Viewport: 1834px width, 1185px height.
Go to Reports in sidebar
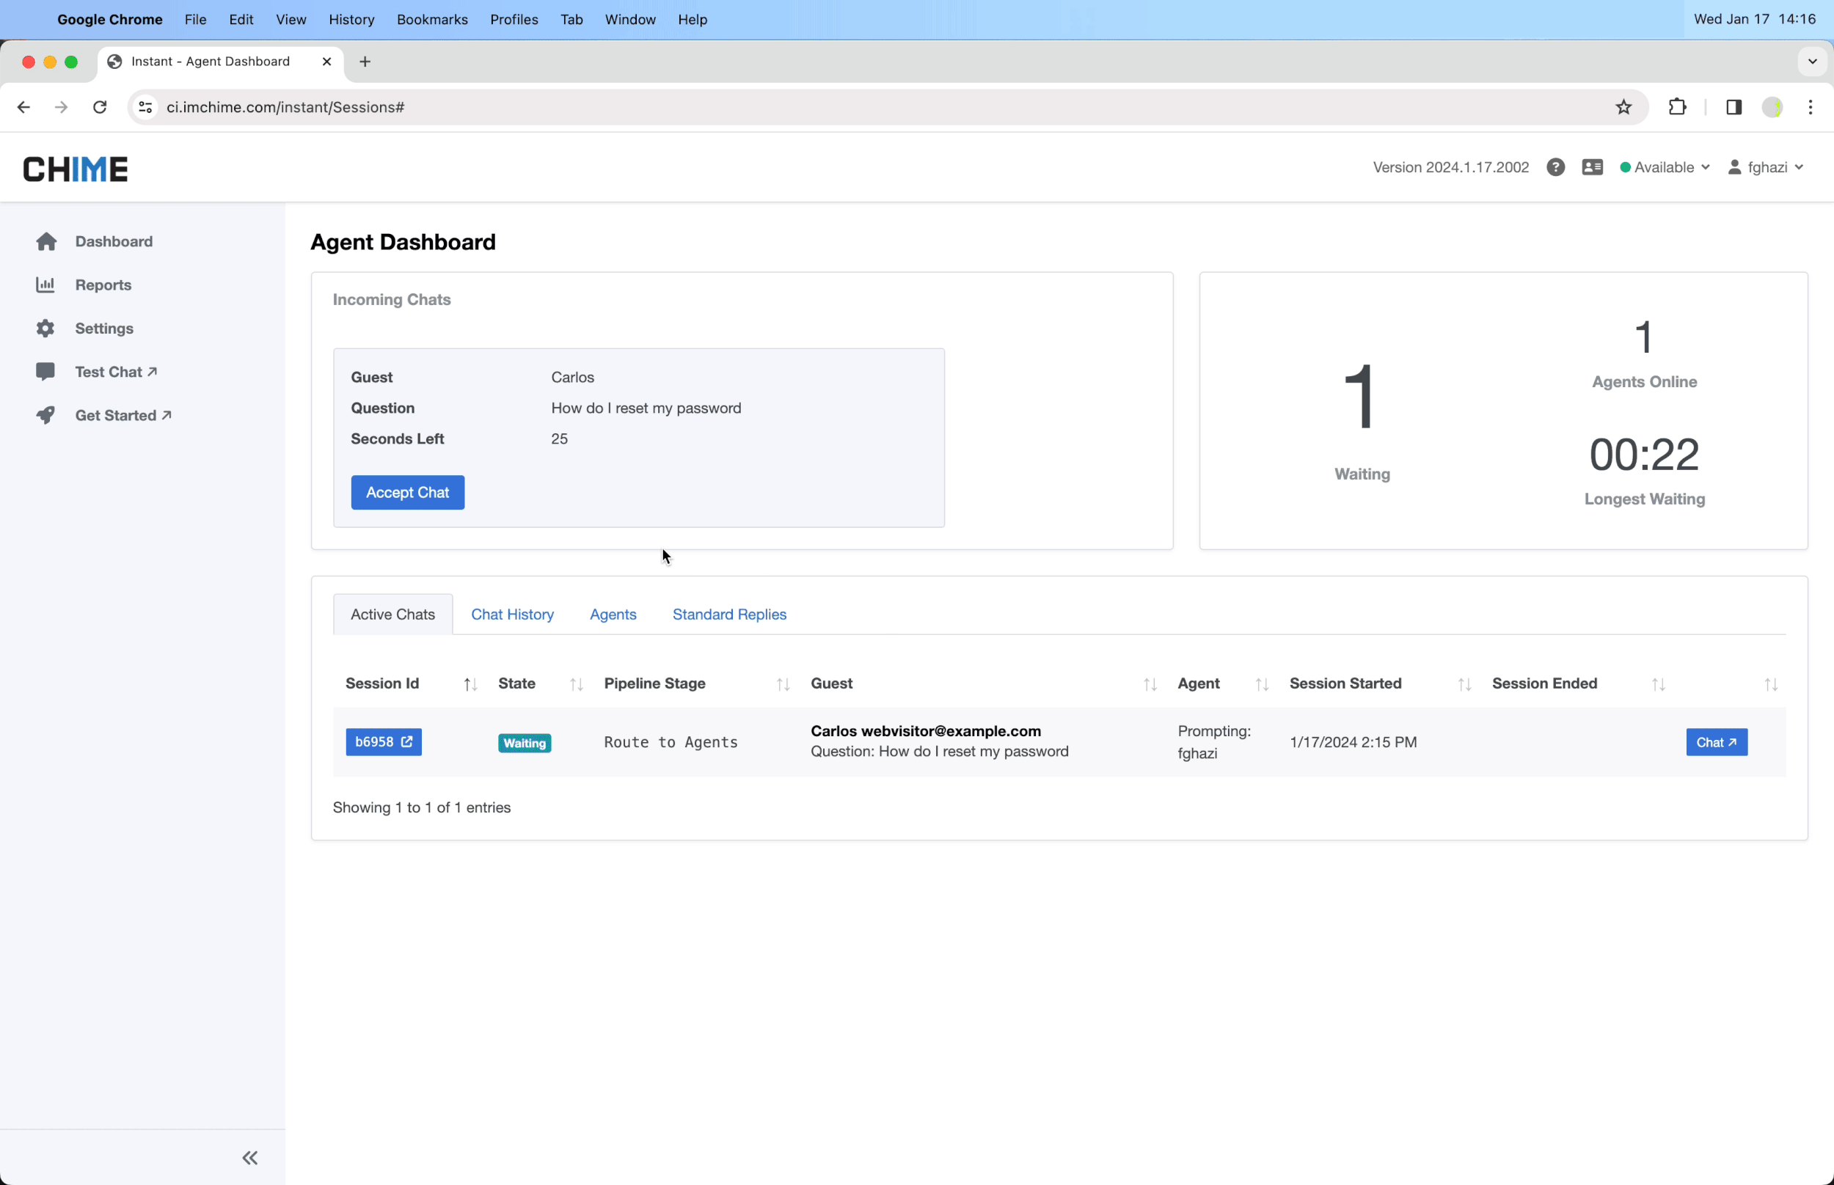point(103,285)
